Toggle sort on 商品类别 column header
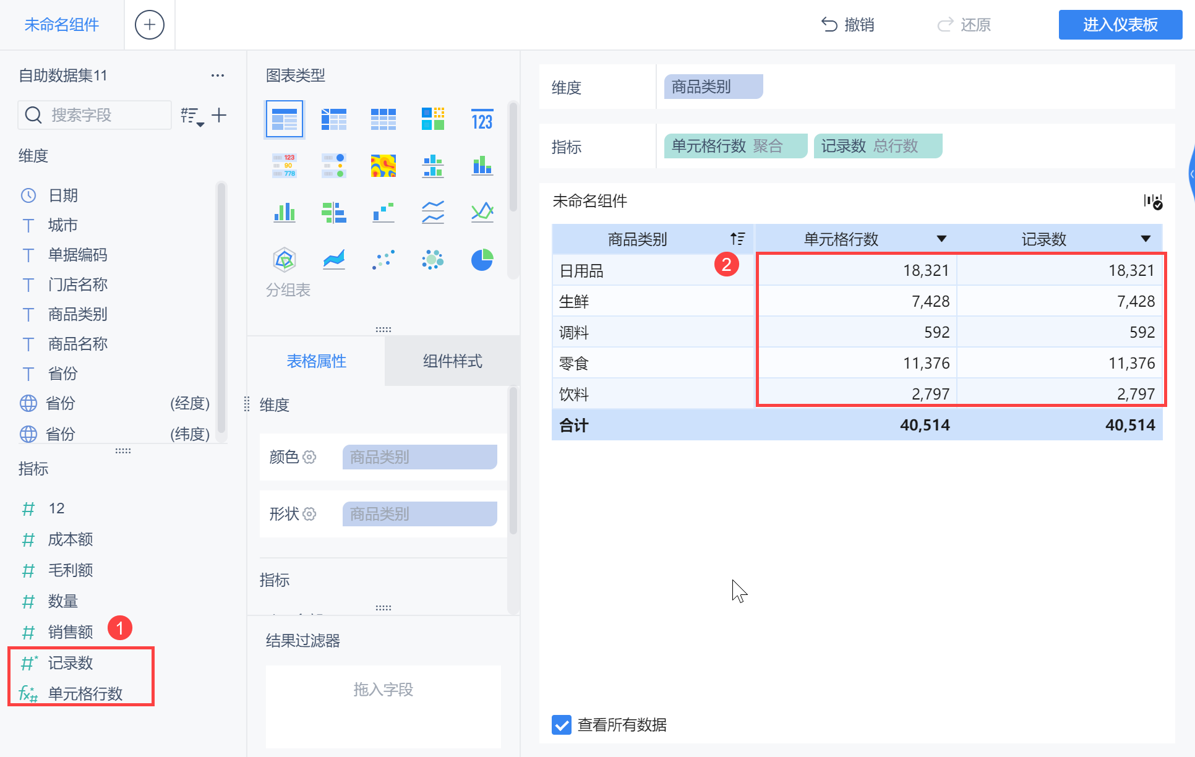Screen dimensions: 1195x757 tap(737, 239)
